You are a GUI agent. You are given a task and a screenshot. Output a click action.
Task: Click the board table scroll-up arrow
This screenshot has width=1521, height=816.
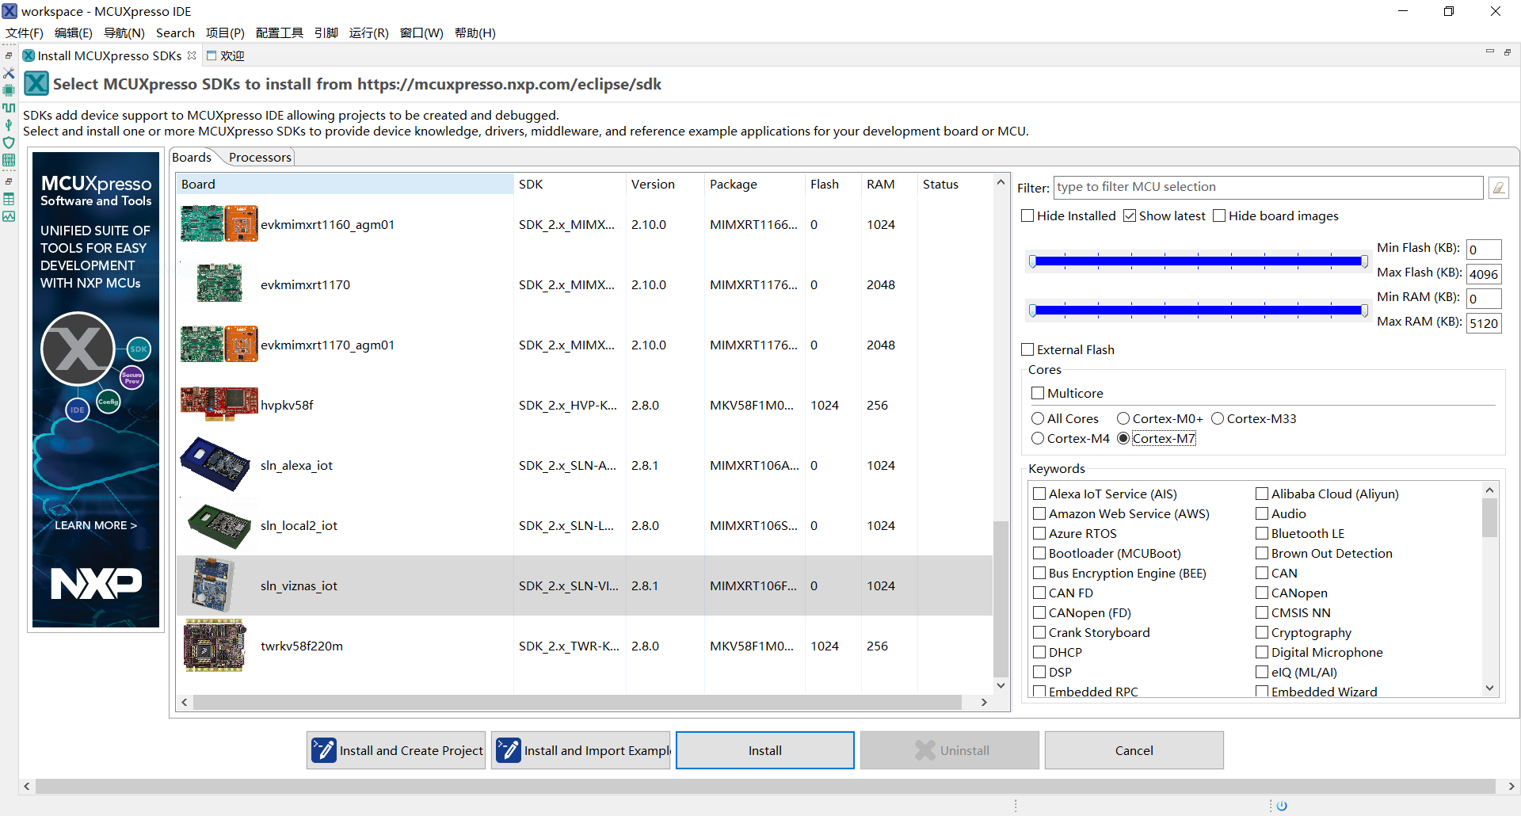pyautogui.click(x=1001, y=182)
